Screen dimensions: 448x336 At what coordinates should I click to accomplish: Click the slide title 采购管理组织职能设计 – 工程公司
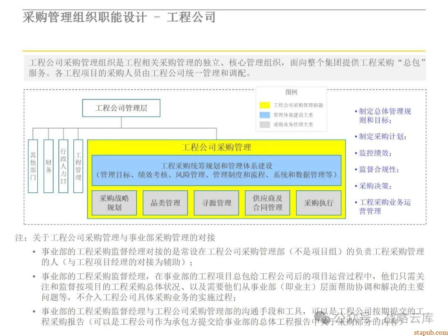[x=119, y=17]
